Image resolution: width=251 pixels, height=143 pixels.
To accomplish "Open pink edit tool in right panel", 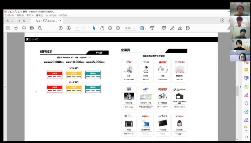I will pos(246,95).
